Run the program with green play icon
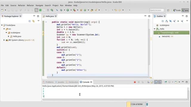The width and height of the screenshot is (191, 107). pos(68,10)
